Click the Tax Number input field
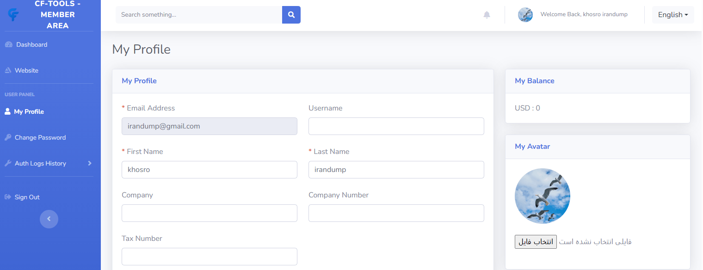Viewport: 703px width, 270px height. tap(209, 257)
